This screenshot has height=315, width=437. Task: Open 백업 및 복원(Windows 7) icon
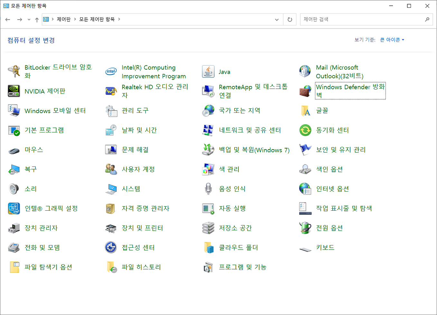pyautogui.click(x=208, y=150)
